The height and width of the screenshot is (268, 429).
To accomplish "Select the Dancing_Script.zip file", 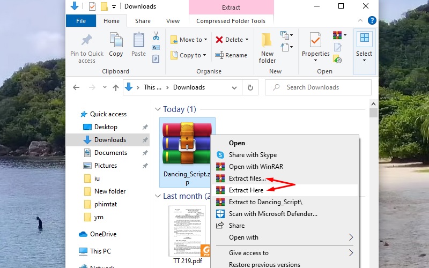I will pos(187,153).
